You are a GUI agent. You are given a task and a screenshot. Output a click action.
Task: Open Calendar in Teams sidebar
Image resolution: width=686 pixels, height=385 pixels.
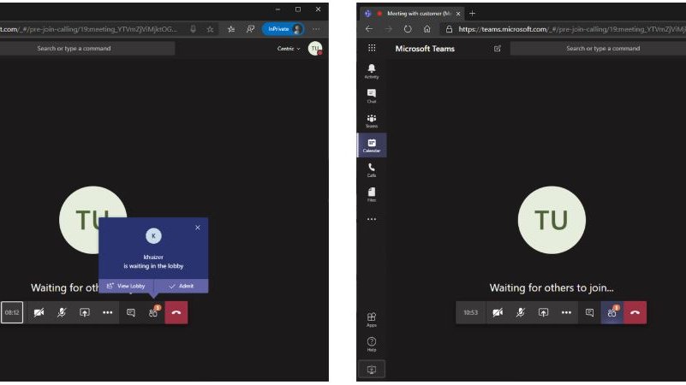372,145
